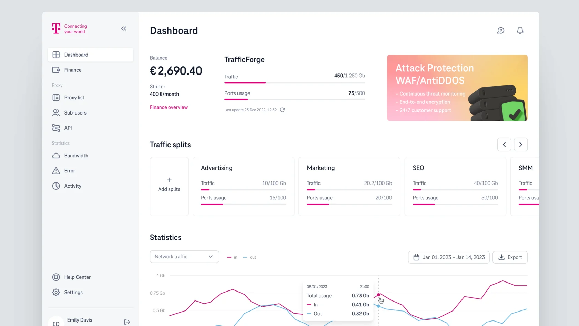The image size is (579, 326).
Task: Open notifications bell icon
Action: pyautogui.click(x=520, y=31)
